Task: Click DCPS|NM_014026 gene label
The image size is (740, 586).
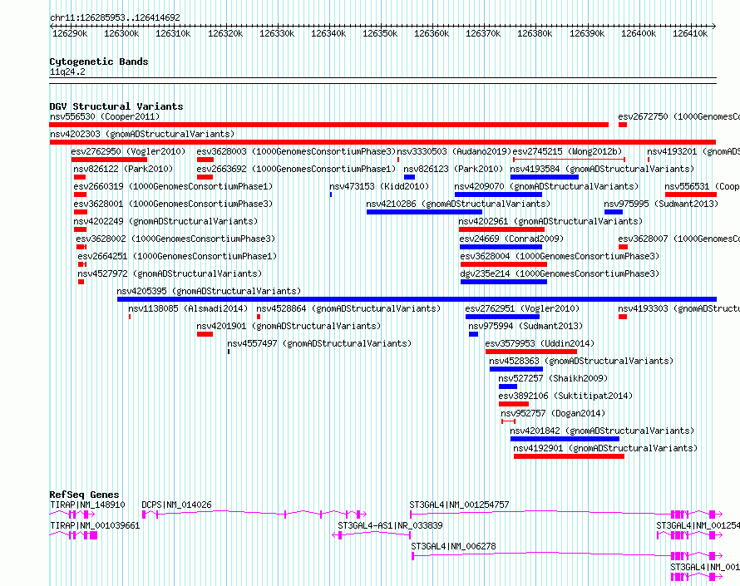Action: point(176,505)
